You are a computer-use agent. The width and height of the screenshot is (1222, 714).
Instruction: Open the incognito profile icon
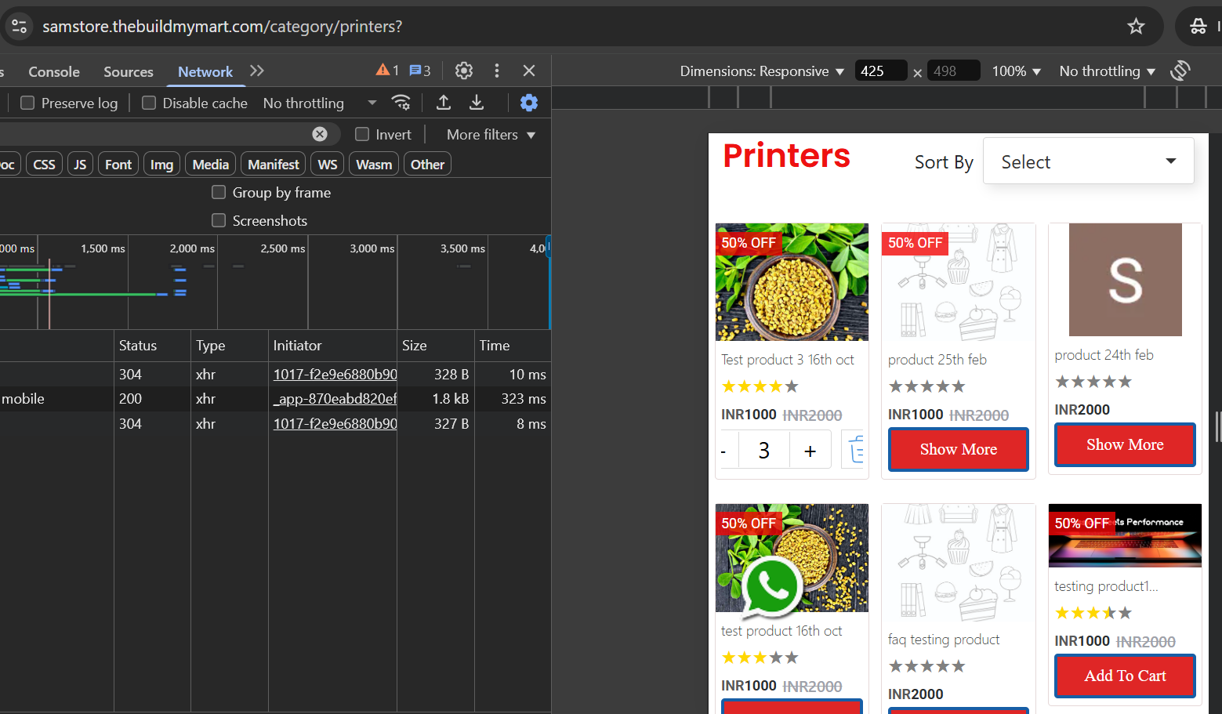[1198, 27]
